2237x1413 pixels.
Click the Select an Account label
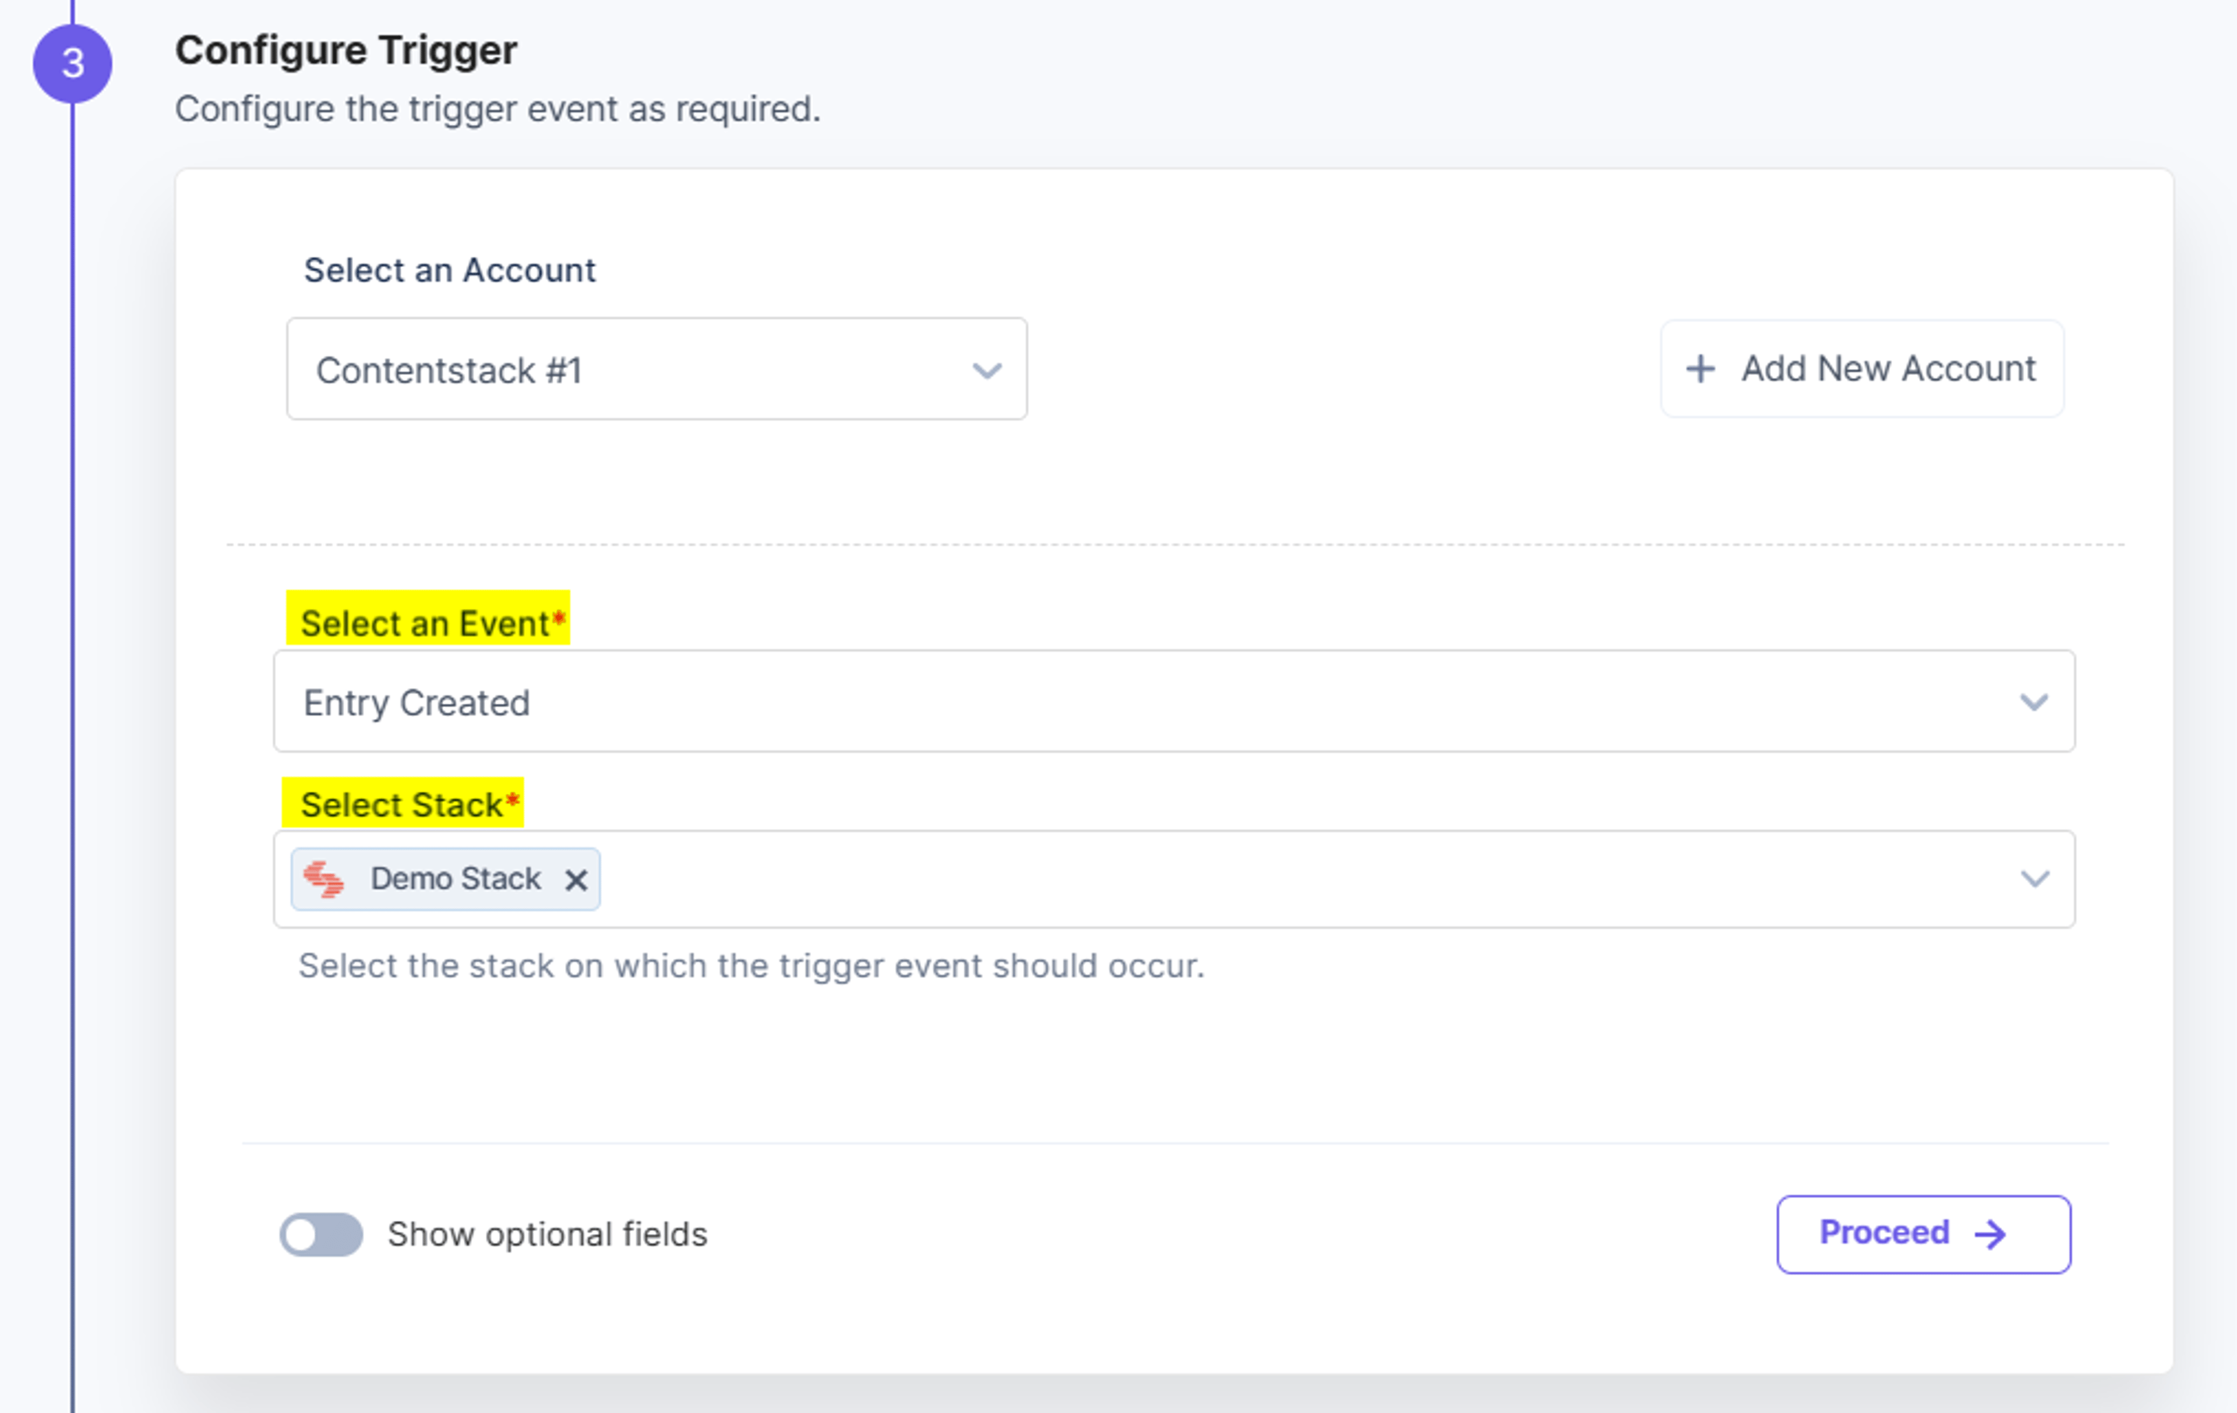(x=450, y=270)
